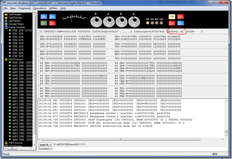The width and height of the screenshot is (232, 159).
Task: Open the Utilities menu
Action: [x=53, y=8]
